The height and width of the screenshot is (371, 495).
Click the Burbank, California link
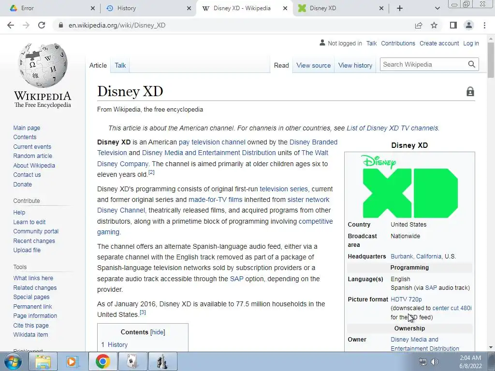coord(416,256)
